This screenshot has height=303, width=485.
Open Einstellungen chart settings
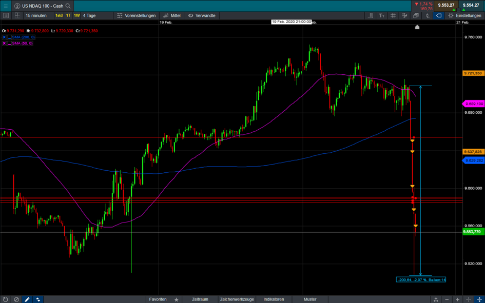pyautogui.click(x=465, y=15)
